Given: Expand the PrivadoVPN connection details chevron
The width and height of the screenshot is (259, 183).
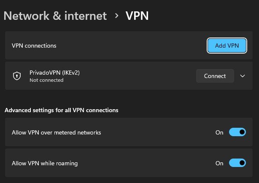Looking at the screenshot, I should (243, 76).
